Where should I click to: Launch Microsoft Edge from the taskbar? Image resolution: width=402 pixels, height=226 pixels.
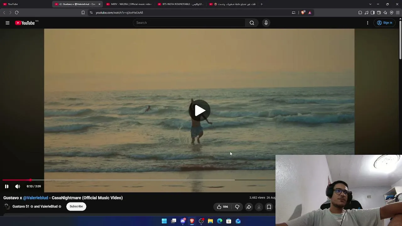(x=220, y=221)
